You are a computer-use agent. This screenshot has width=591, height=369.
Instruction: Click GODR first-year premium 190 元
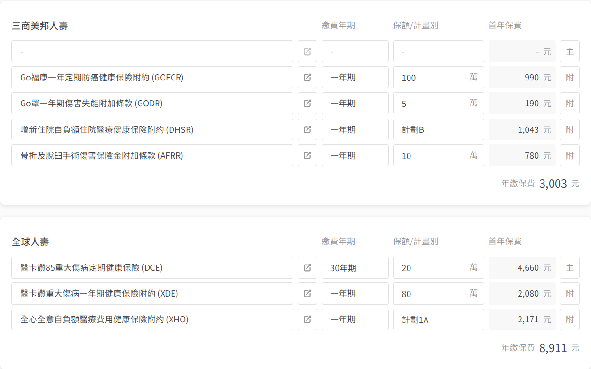[x=522, y=103]
